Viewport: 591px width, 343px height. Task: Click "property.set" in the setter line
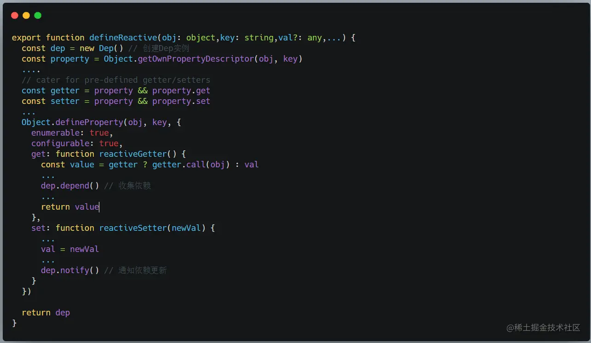pyautogui.click(x=181, y=101)
